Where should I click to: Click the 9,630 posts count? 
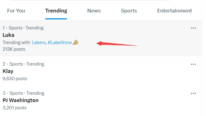[x=15, y=79]
